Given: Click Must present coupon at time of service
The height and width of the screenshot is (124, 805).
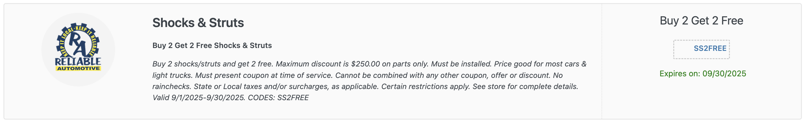Looking at the screenshot, I should click(x=264, y=75).
